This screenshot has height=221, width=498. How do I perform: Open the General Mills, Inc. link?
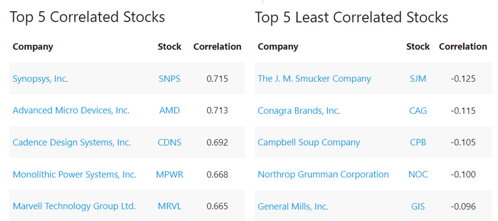[293, 206]
